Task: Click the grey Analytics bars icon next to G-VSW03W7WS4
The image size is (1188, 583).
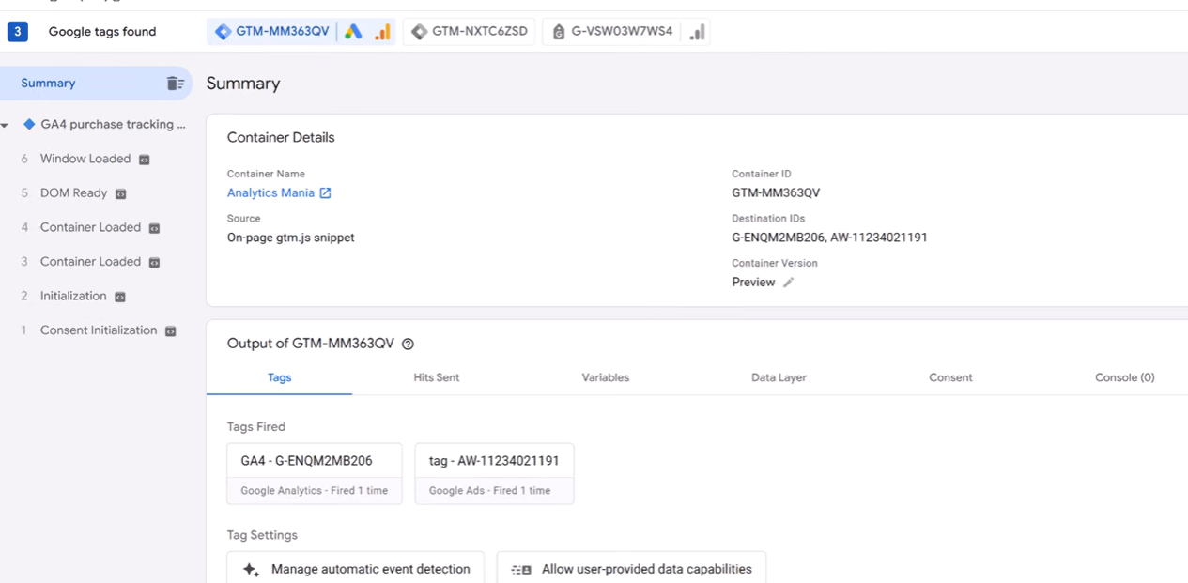Action: [697, 32]
